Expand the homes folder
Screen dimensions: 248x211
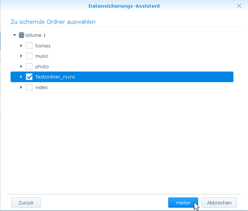tap(21, 46)
